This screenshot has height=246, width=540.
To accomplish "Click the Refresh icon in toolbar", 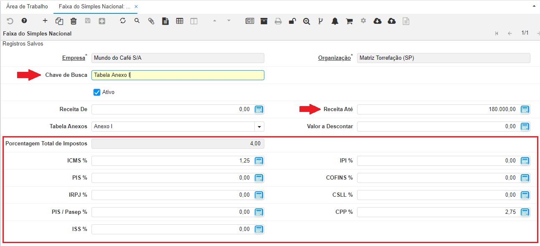I will 123,21.
